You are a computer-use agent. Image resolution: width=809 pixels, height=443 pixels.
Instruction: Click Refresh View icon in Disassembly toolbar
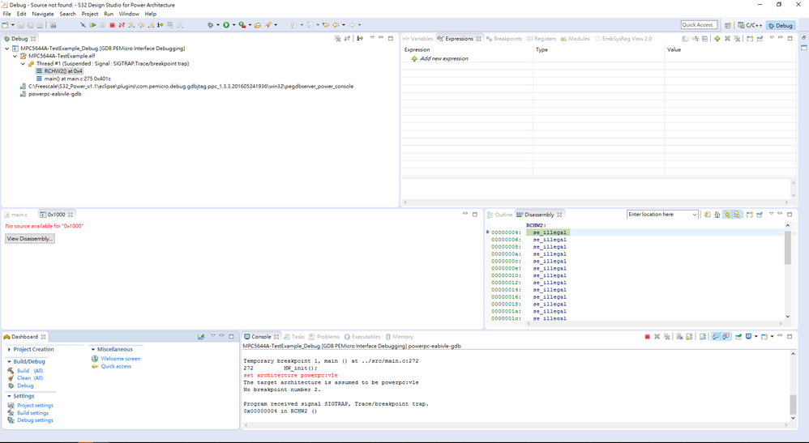(708, 215)
